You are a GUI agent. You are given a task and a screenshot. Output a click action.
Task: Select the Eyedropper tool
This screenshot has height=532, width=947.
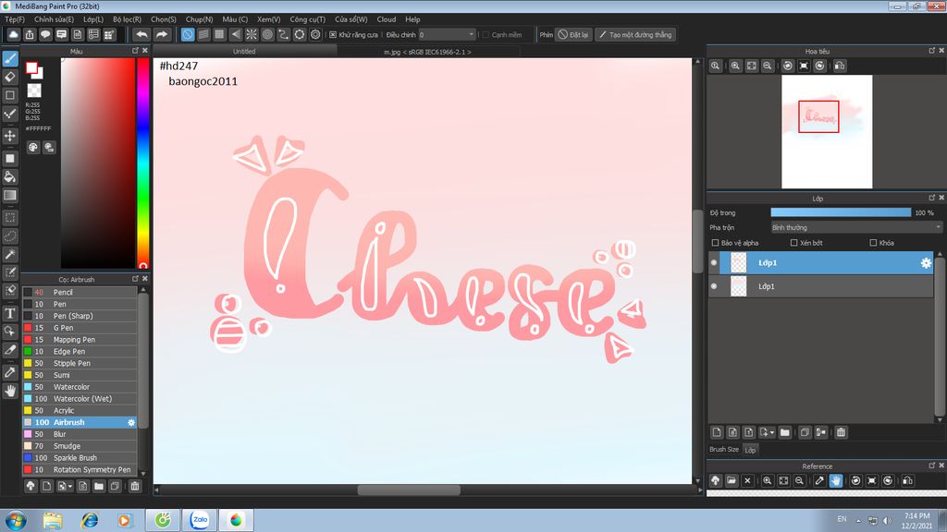click(10, 372)
